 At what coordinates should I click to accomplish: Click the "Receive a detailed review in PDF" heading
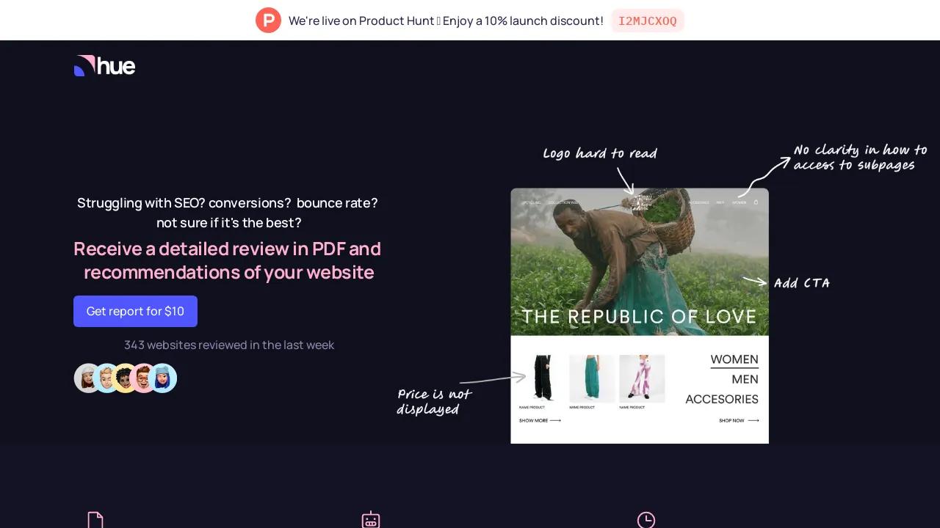coord(228,249)
